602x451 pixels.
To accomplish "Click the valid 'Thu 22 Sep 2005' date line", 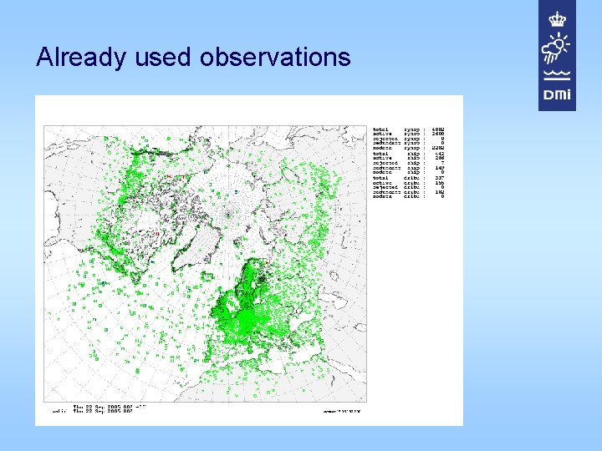I will pos(93,411).
